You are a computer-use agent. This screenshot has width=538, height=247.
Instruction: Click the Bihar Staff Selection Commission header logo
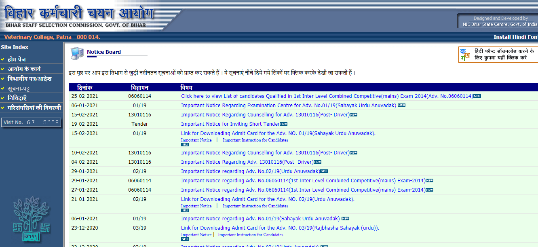pos(79,15)
